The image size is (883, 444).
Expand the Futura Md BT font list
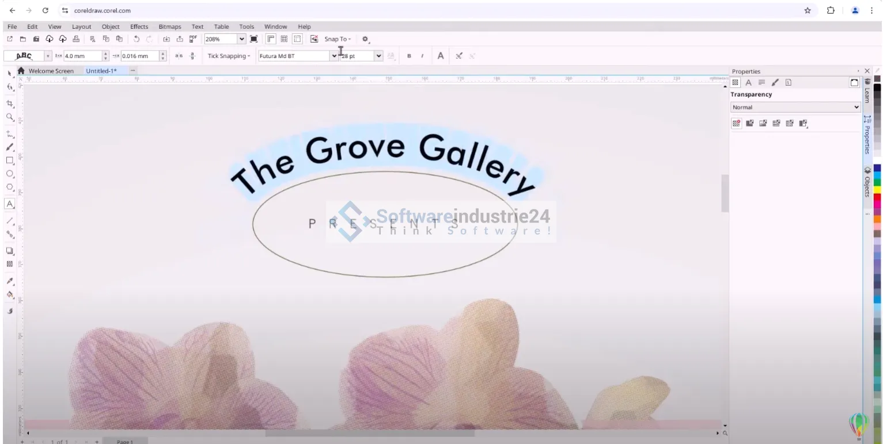point(334,56)
